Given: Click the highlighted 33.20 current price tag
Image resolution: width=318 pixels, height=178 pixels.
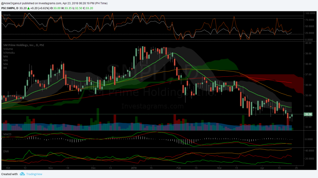Looking at the screenshot, I should click(x=308, y=114).
